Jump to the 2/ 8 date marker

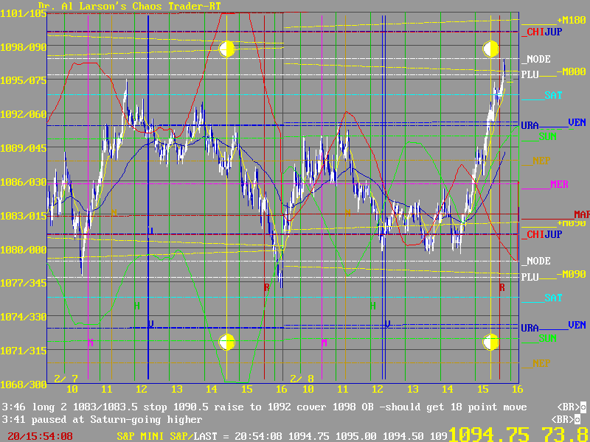click(302, 378)
